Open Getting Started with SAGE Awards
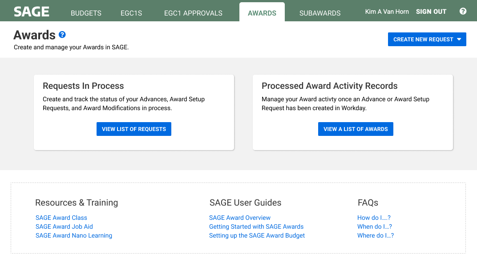 click(256, 226)
